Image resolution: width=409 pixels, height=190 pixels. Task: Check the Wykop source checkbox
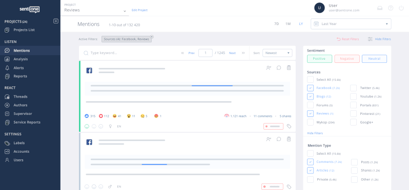[311, 122]
